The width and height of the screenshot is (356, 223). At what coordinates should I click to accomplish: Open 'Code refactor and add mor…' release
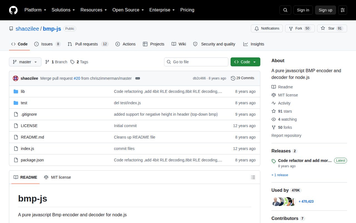click(x=305, y=161)
